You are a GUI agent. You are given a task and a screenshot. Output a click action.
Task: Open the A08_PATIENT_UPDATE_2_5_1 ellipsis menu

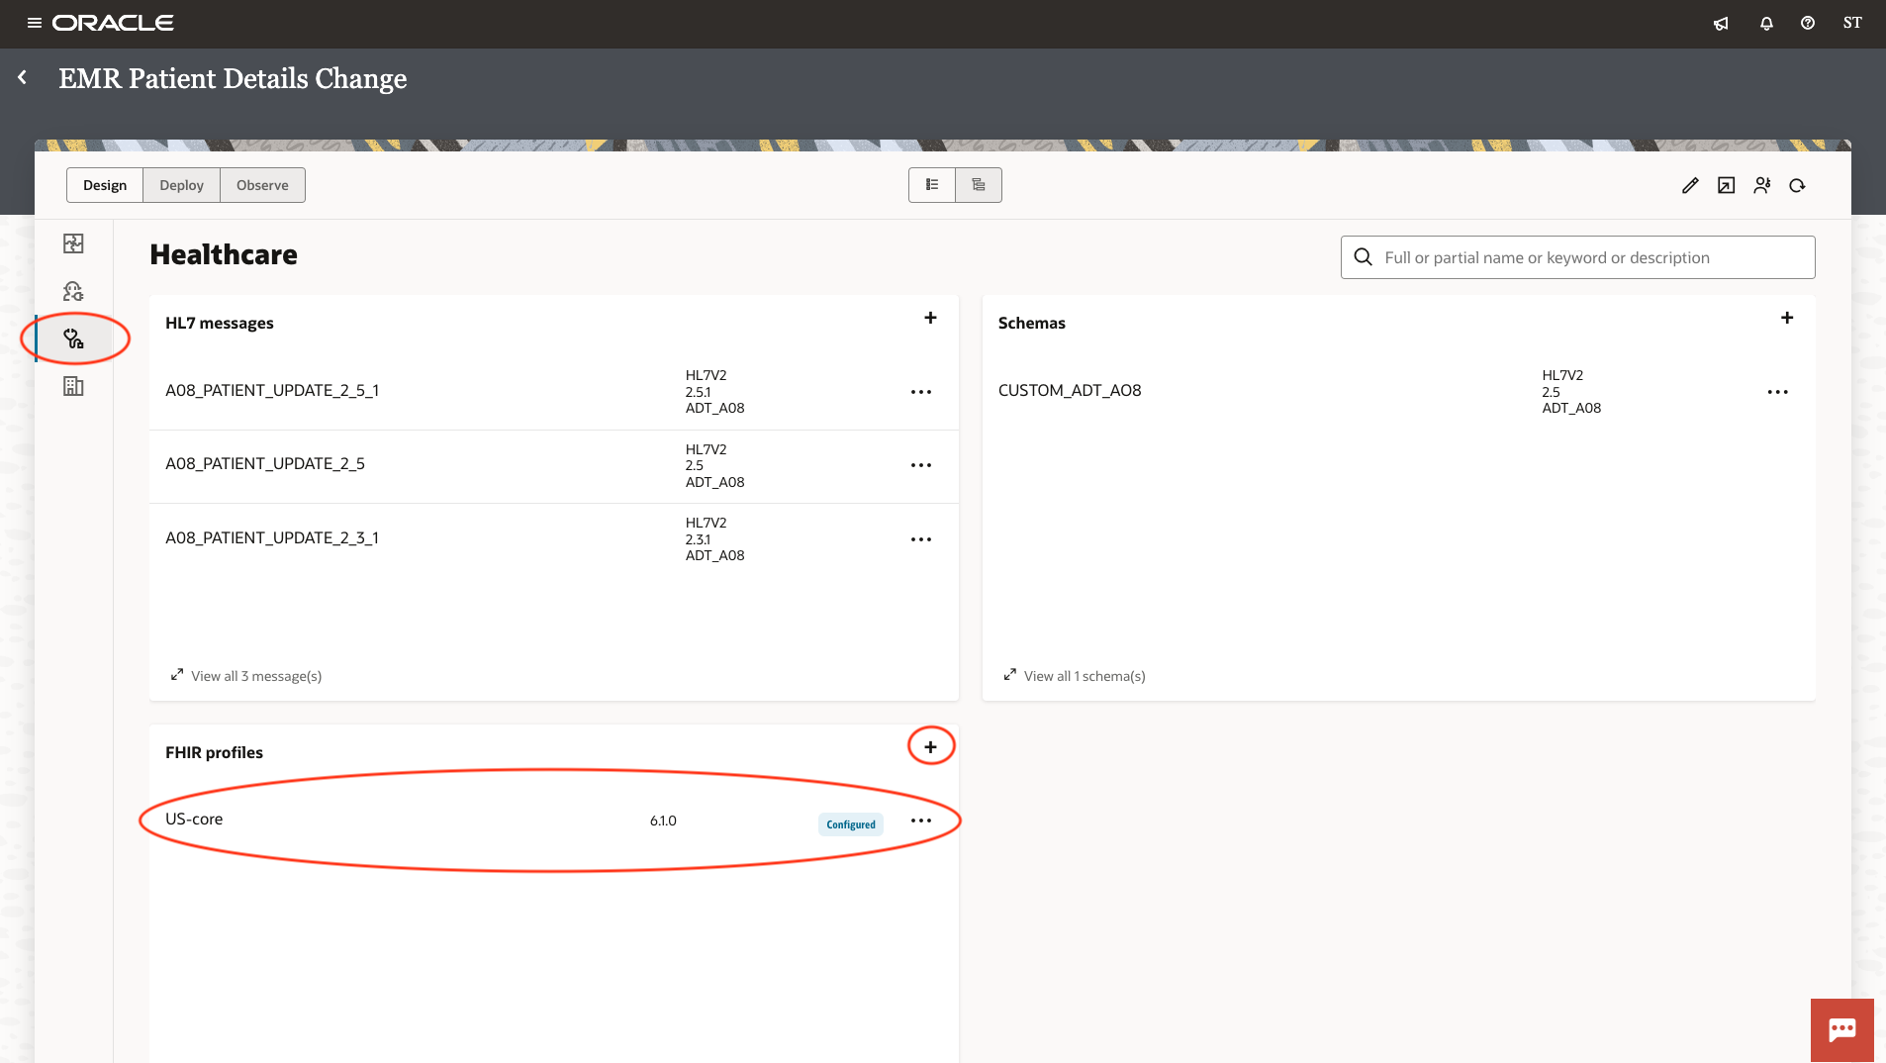[x=920, y=392]
